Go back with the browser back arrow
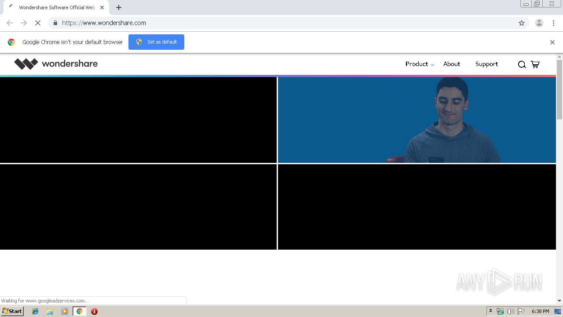Screen dimensions: 563x317 [10, 23]
